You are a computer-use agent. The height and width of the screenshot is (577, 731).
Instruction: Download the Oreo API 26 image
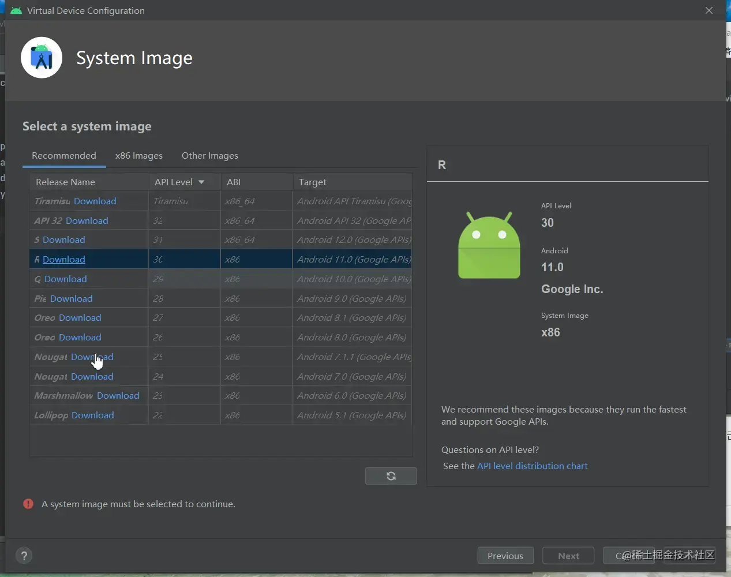point(80,338)
